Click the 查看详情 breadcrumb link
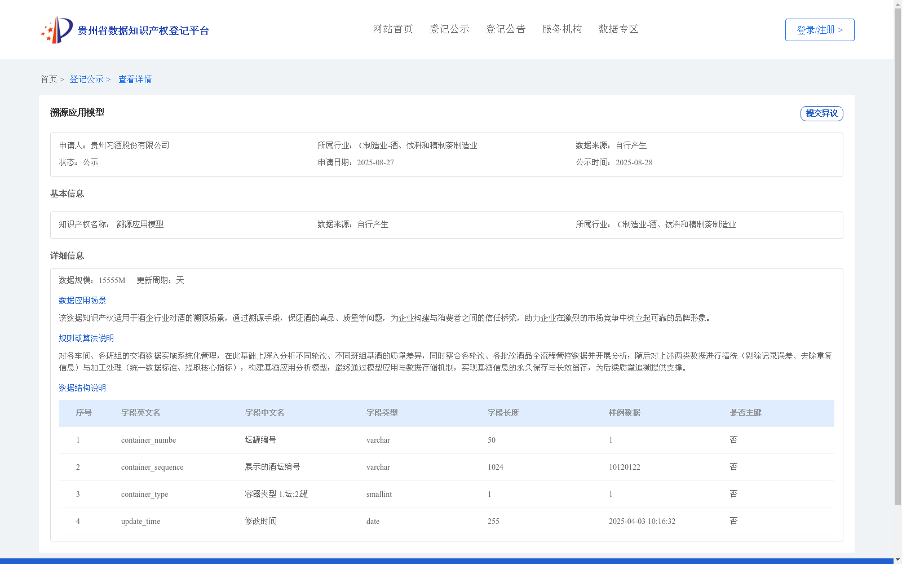902x564 pixels. click(x=135, y=80)
